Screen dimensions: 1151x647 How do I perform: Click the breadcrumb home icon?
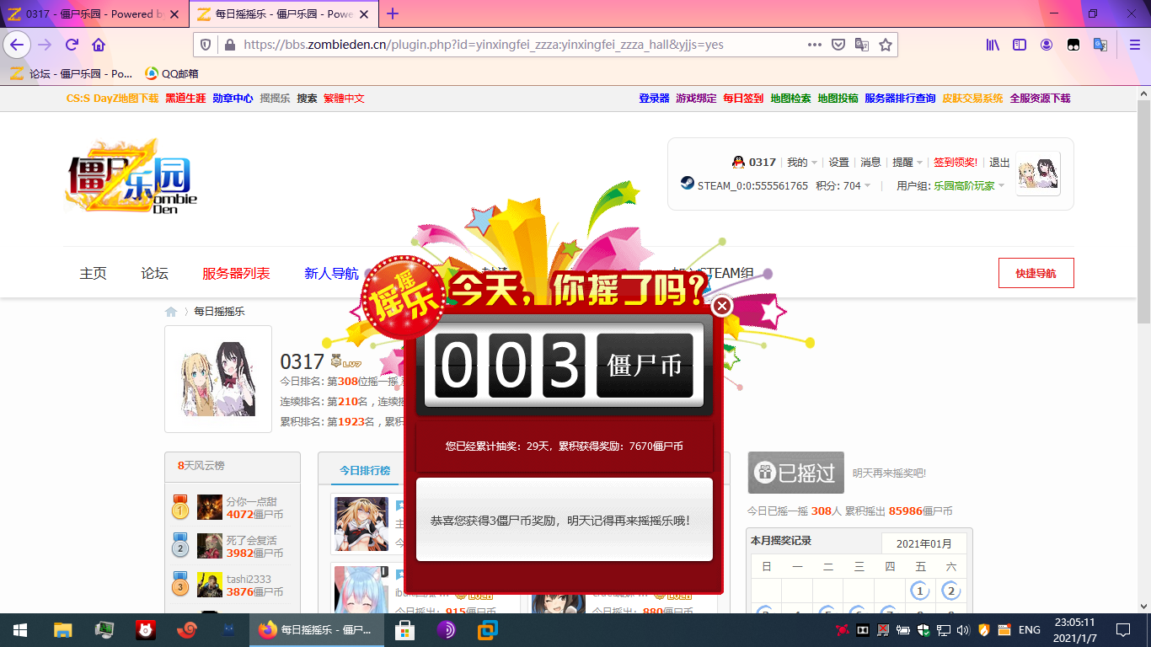coord(171,312)
